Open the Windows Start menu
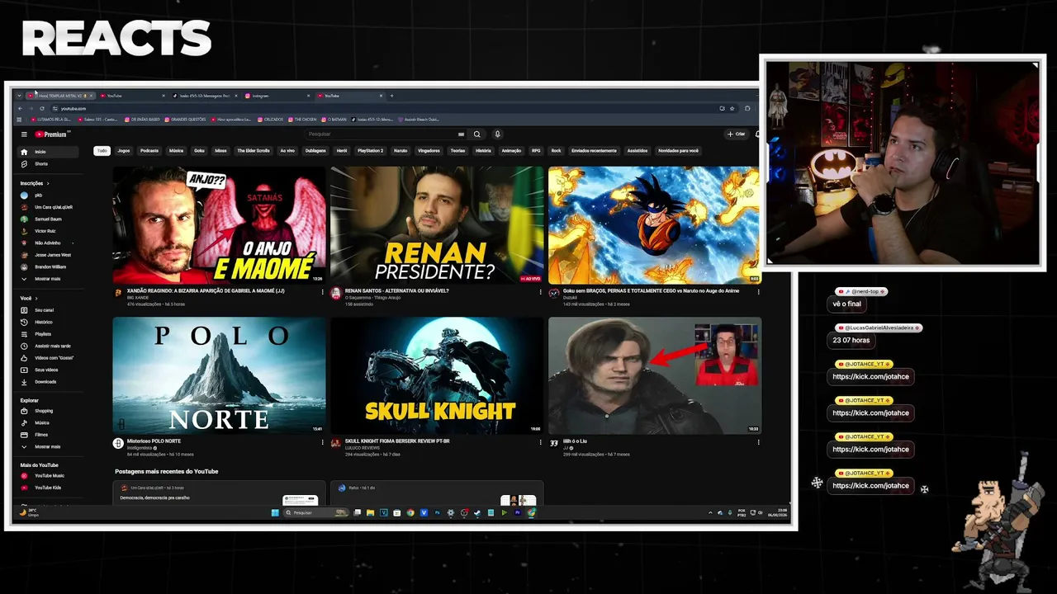Screen dimensions: 1057x594 tap(275, 512)
